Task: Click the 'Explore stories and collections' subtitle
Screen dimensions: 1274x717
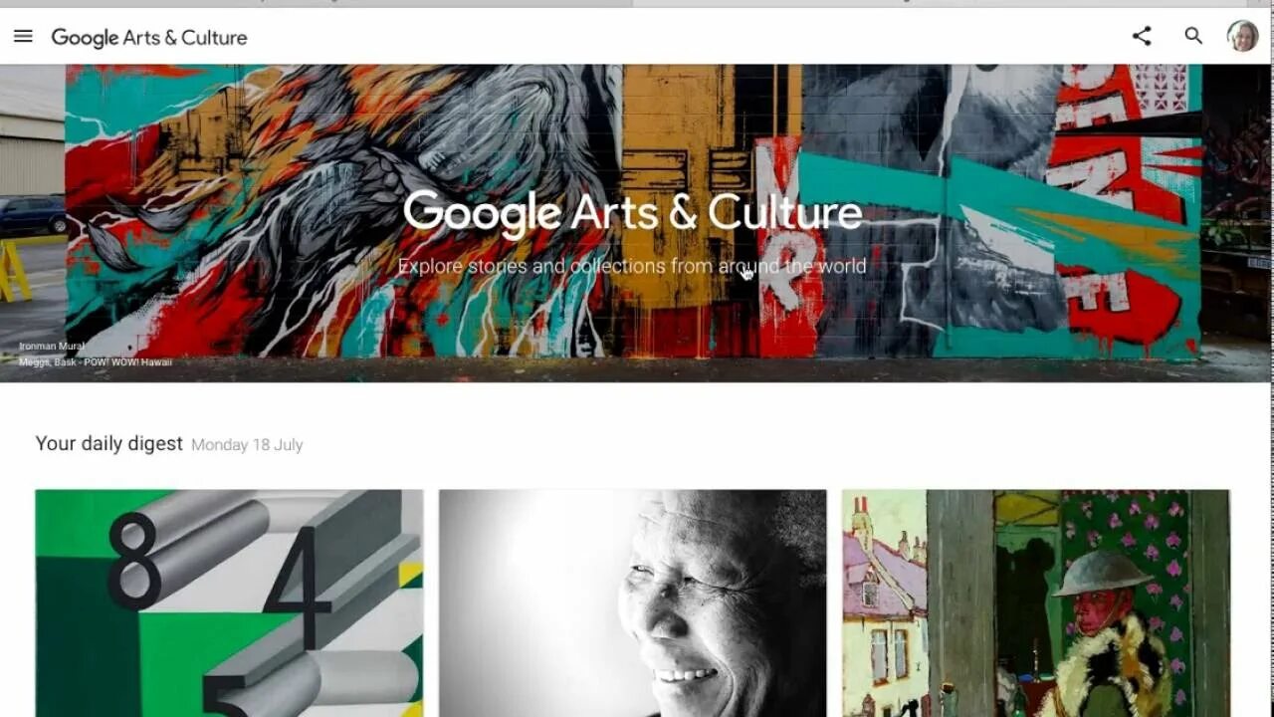Action: point(632,266)
